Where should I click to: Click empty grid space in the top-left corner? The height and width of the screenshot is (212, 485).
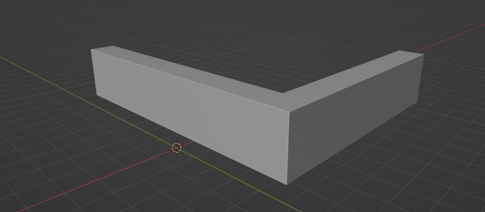(x=22, y=14)
